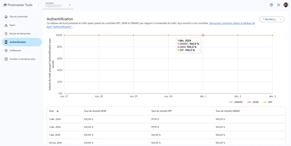Select the 30 nov. 2024 row date
The image size is (291, 146).
click(55, 143)
